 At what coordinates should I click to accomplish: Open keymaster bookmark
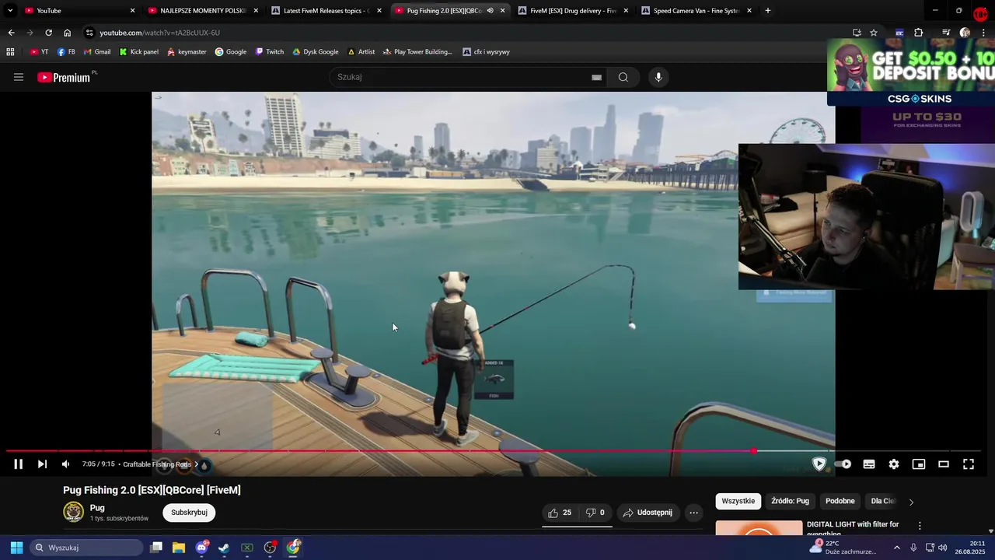[187, 52]
